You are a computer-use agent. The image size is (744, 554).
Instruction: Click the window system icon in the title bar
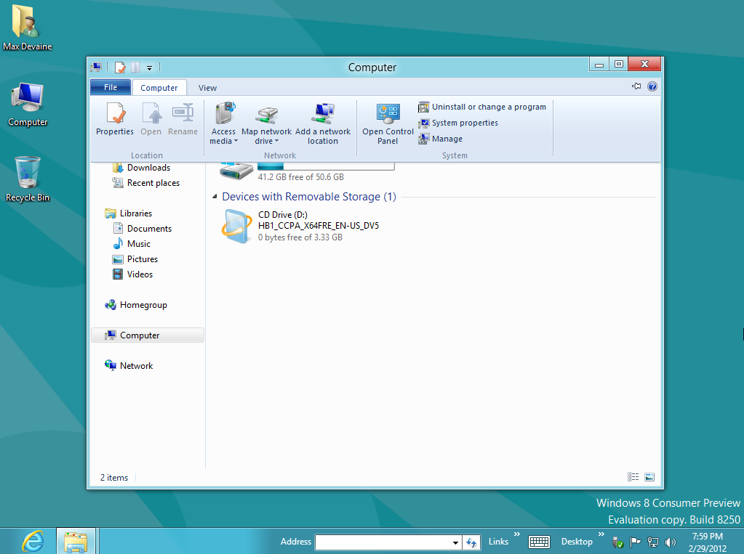[96, 68]
